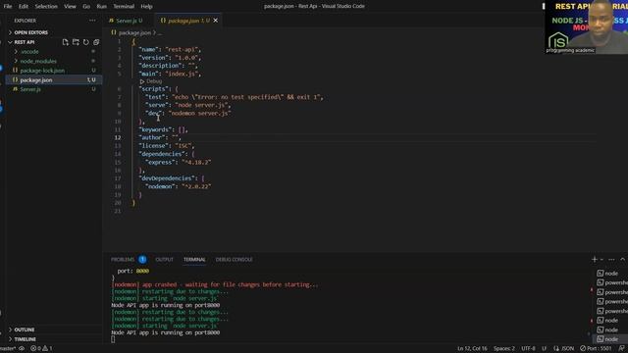Click the Port: 5501 live server status
The height and width of the screenshot is (353, 628).
[x=596, y=349]
